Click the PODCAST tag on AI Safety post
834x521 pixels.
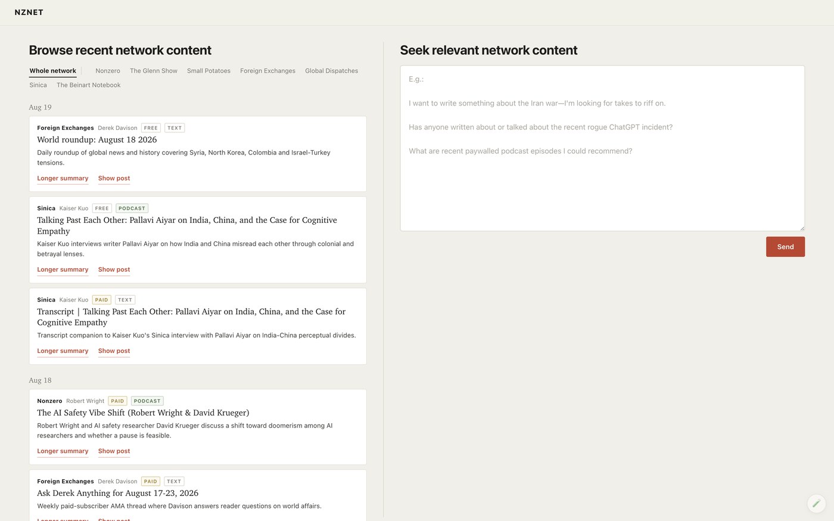click(x=147, y=401)
